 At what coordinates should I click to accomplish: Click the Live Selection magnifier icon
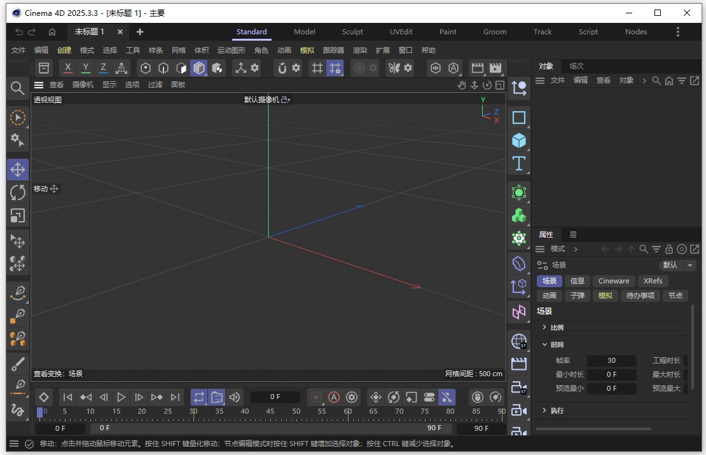click(x=17, y=88)
